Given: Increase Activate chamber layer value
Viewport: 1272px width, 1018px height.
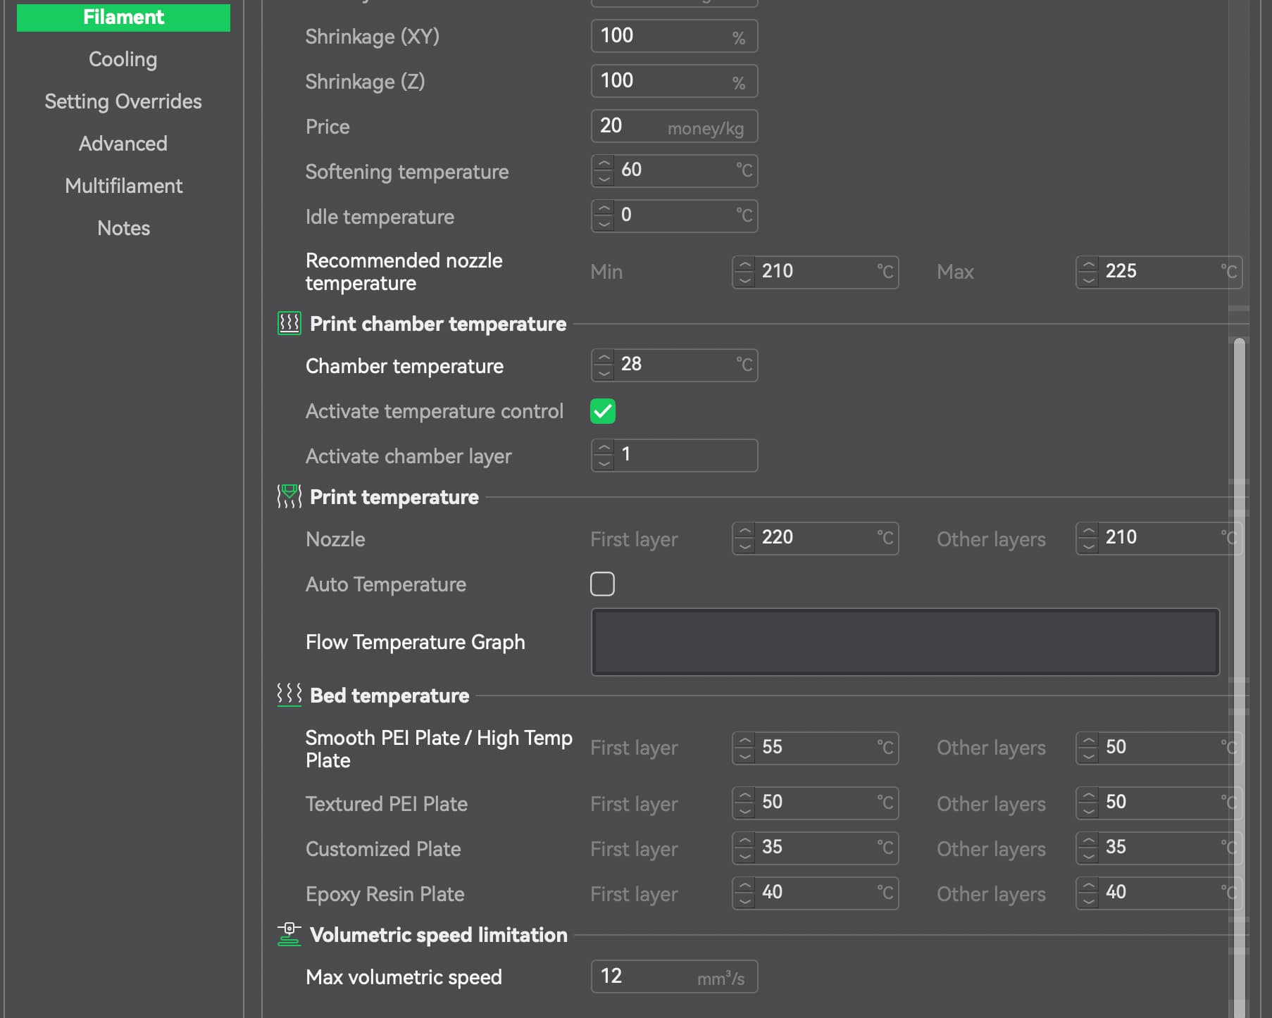Looking at the screenshot, I should pyautogui.click(x=604, y=448).
